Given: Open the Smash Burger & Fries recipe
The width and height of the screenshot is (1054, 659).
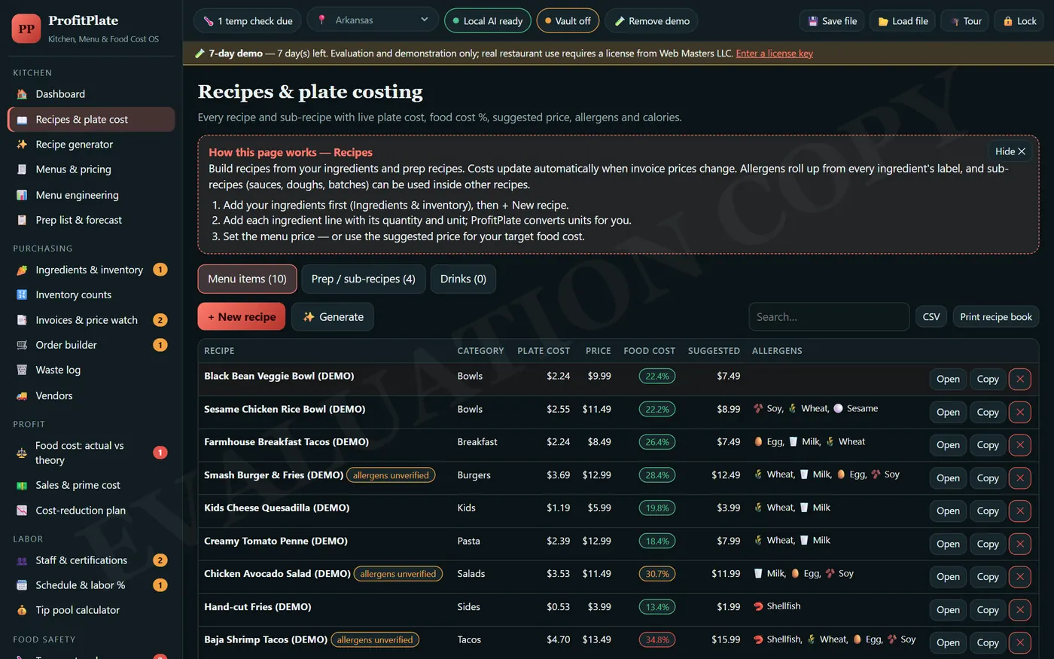Looking at the screenshot, I should (x=948, y=477).
